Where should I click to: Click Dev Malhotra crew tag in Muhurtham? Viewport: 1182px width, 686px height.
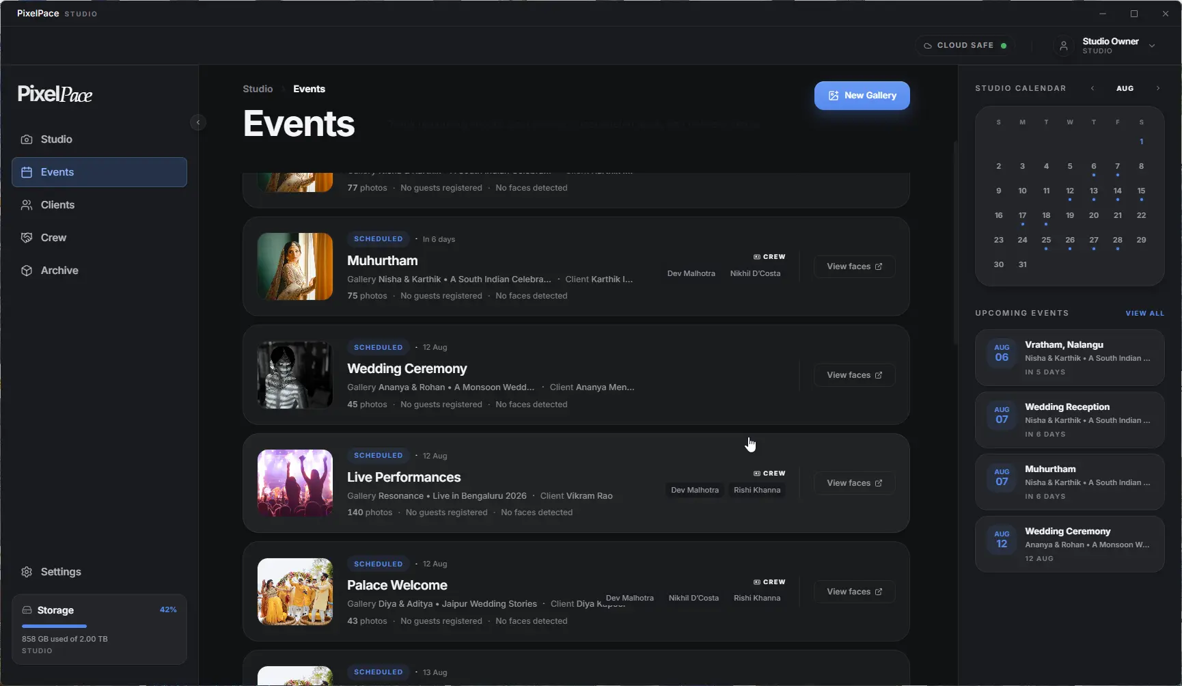(691, 273)
